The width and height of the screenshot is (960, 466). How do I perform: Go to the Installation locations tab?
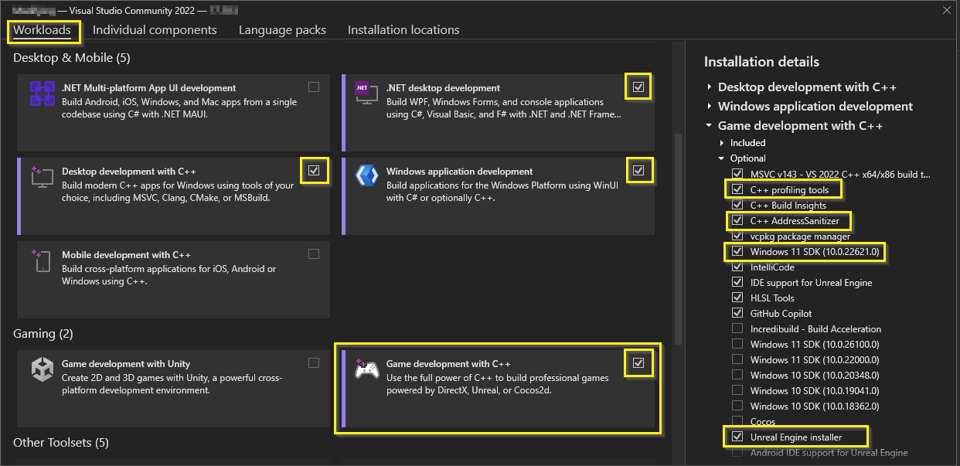(x=403, y=30)
